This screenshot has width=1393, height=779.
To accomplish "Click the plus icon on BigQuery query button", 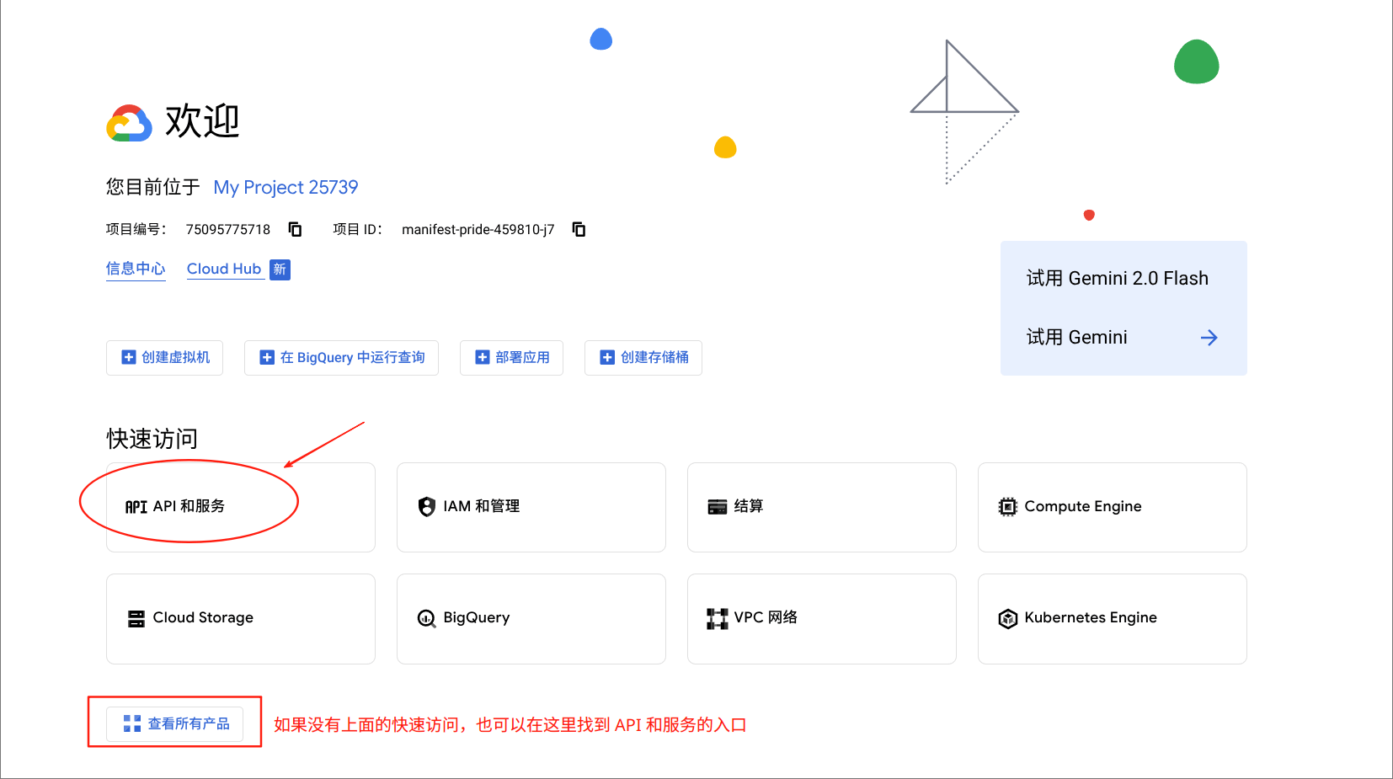I will tap(267, 357).
